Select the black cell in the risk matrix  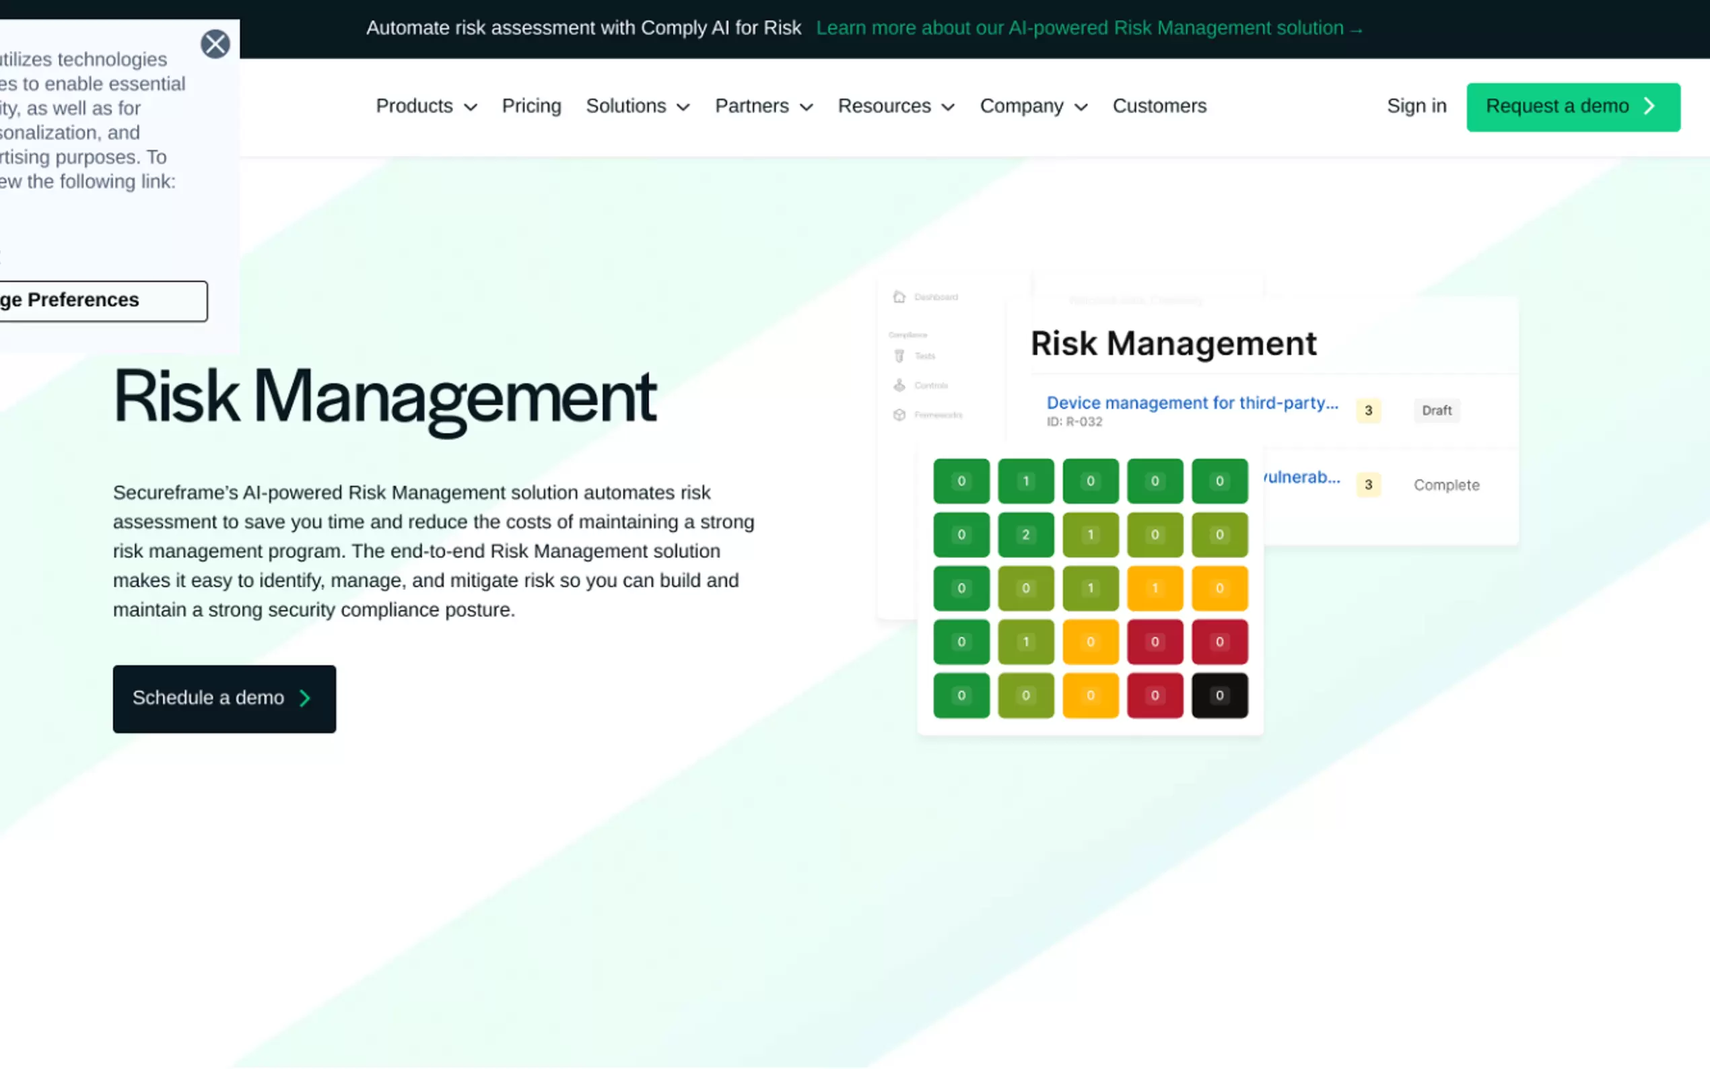1219,695
